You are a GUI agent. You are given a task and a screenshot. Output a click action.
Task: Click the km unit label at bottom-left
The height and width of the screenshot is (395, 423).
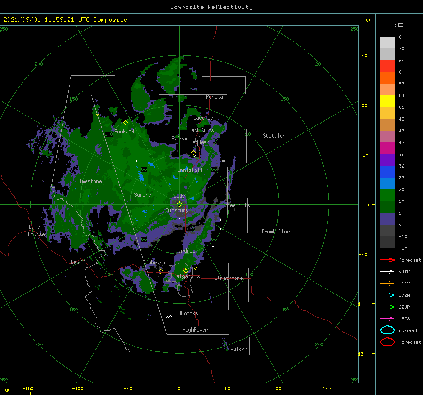pyautogui.click(x=7, y=390)
